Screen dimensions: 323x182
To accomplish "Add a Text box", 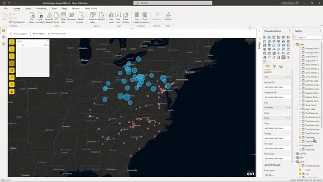I will 118,18.
